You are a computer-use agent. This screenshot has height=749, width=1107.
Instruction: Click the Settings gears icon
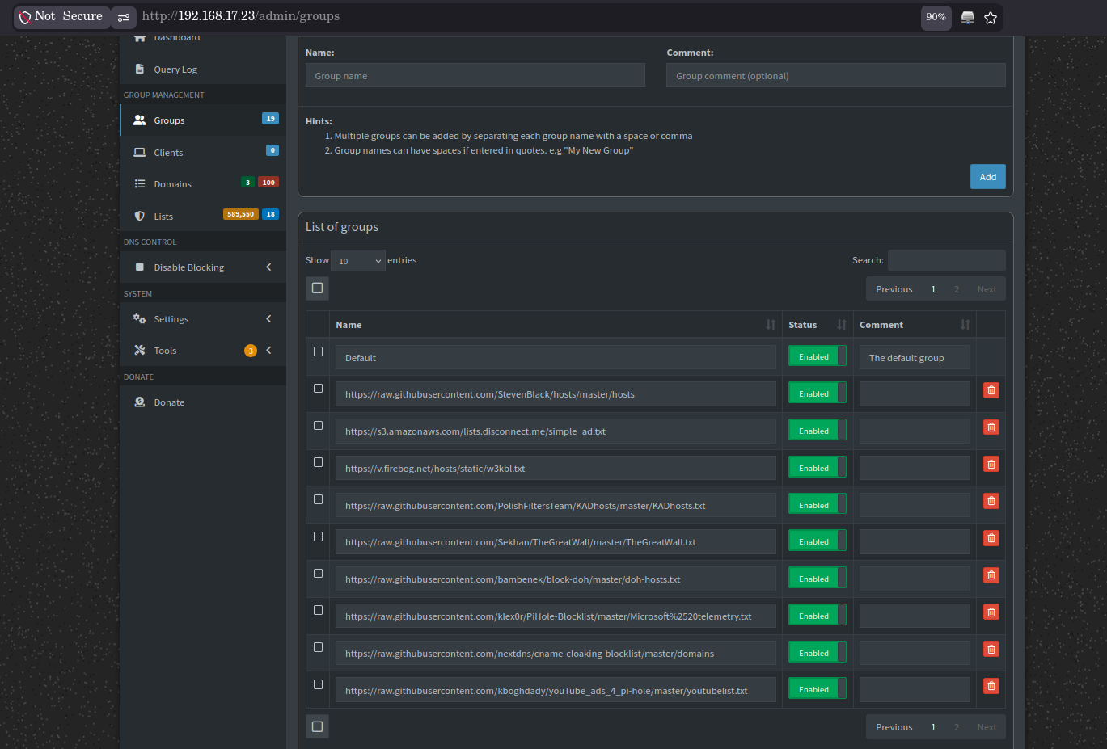(x=140, y=319)
